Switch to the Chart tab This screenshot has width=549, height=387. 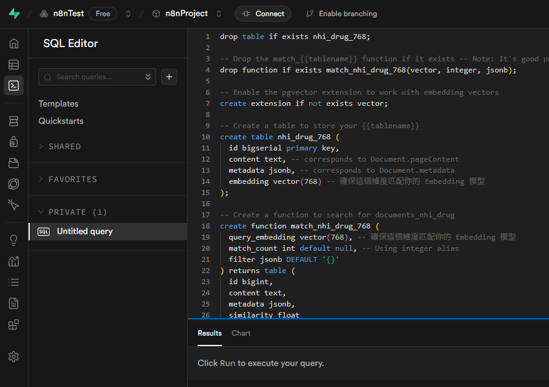241,333
